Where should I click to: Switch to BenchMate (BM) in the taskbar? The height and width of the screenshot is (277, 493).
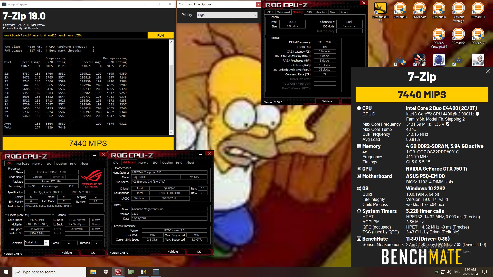click(x=144, y=272)
